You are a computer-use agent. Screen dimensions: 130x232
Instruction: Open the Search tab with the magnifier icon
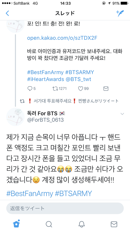[x=49, y=224]
